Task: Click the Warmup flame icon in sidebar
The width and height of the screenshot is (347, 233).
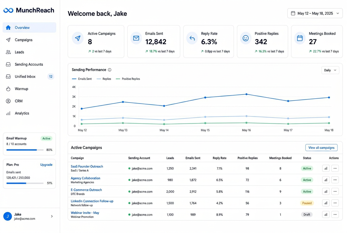Action: 8,89
